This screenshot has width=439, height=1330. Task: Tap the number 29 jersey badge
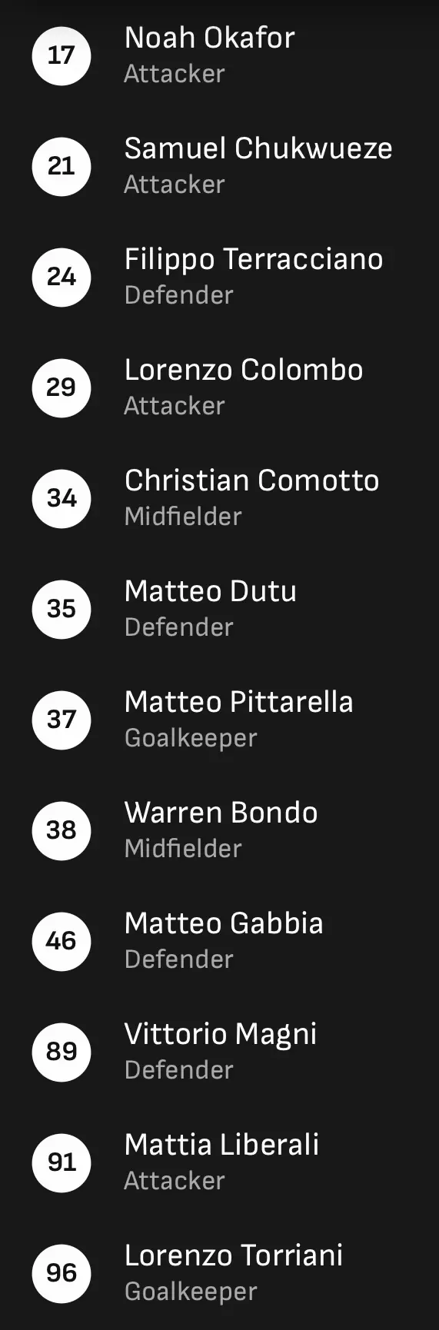pos(62,387)
